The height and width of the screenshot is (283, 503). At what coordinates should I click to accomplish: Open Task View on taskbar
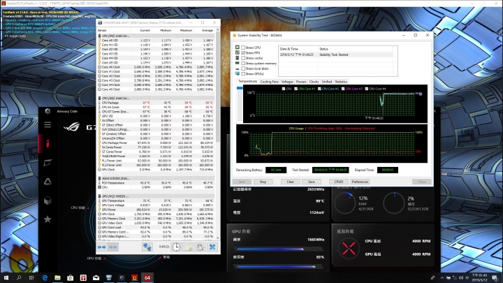(x=31, y=277)
